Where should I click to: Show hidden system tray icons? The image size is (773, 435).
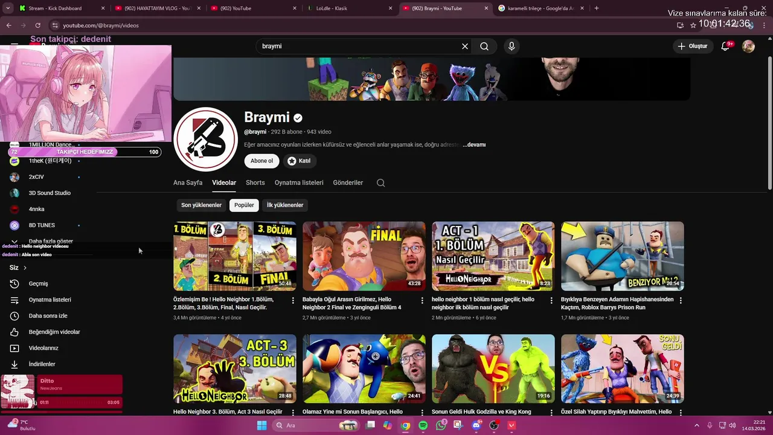coord(698,425)
